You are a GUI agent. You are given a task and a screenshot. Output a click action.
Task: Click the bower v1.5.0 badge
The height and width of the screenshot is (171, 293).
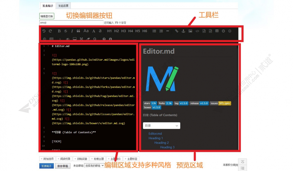[x=152, y=107]
